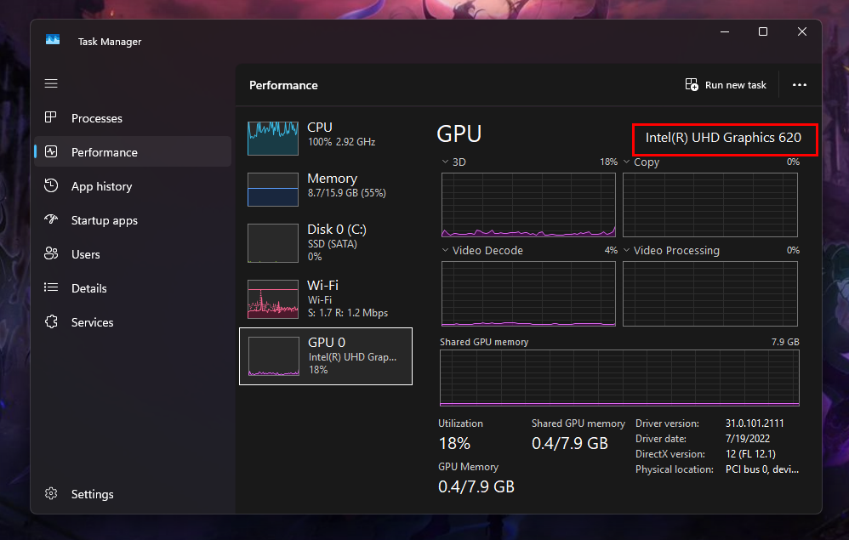Open the three-dots more options menu
Screen dimensions: 849x540
coord(799,85)
